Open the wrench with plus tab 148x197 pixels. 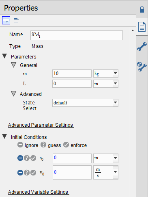point(142,67)
